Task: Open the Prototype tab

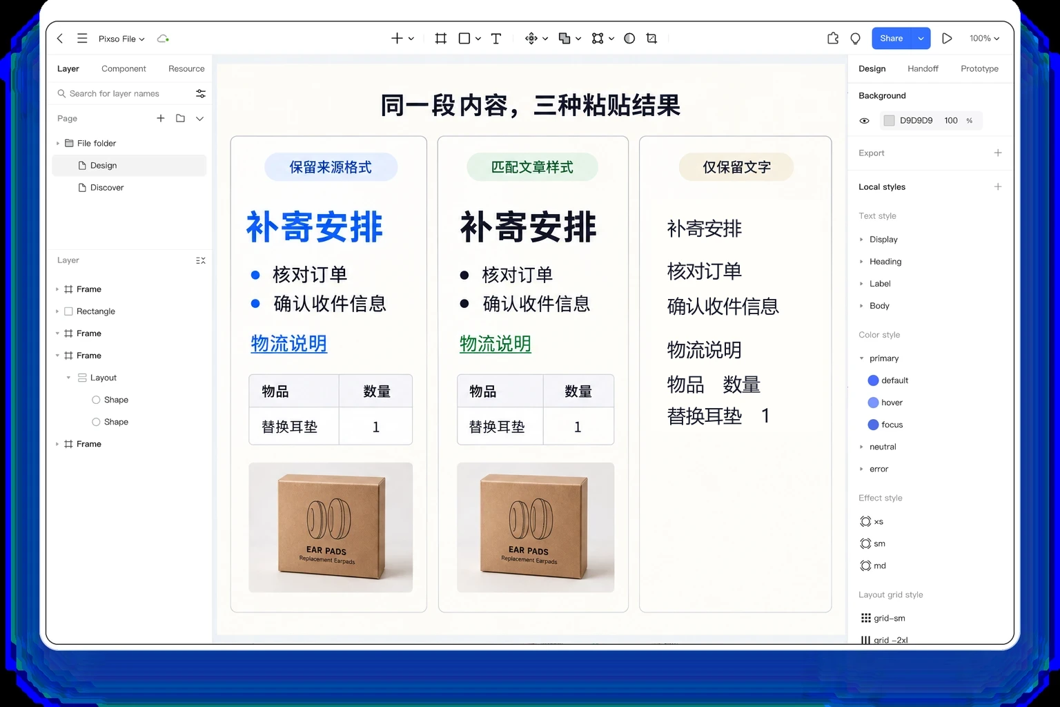Action: [979, 68]
